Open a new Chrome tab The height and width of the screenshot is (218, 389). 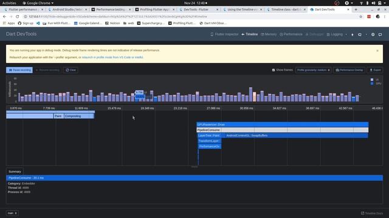(356, 10)
